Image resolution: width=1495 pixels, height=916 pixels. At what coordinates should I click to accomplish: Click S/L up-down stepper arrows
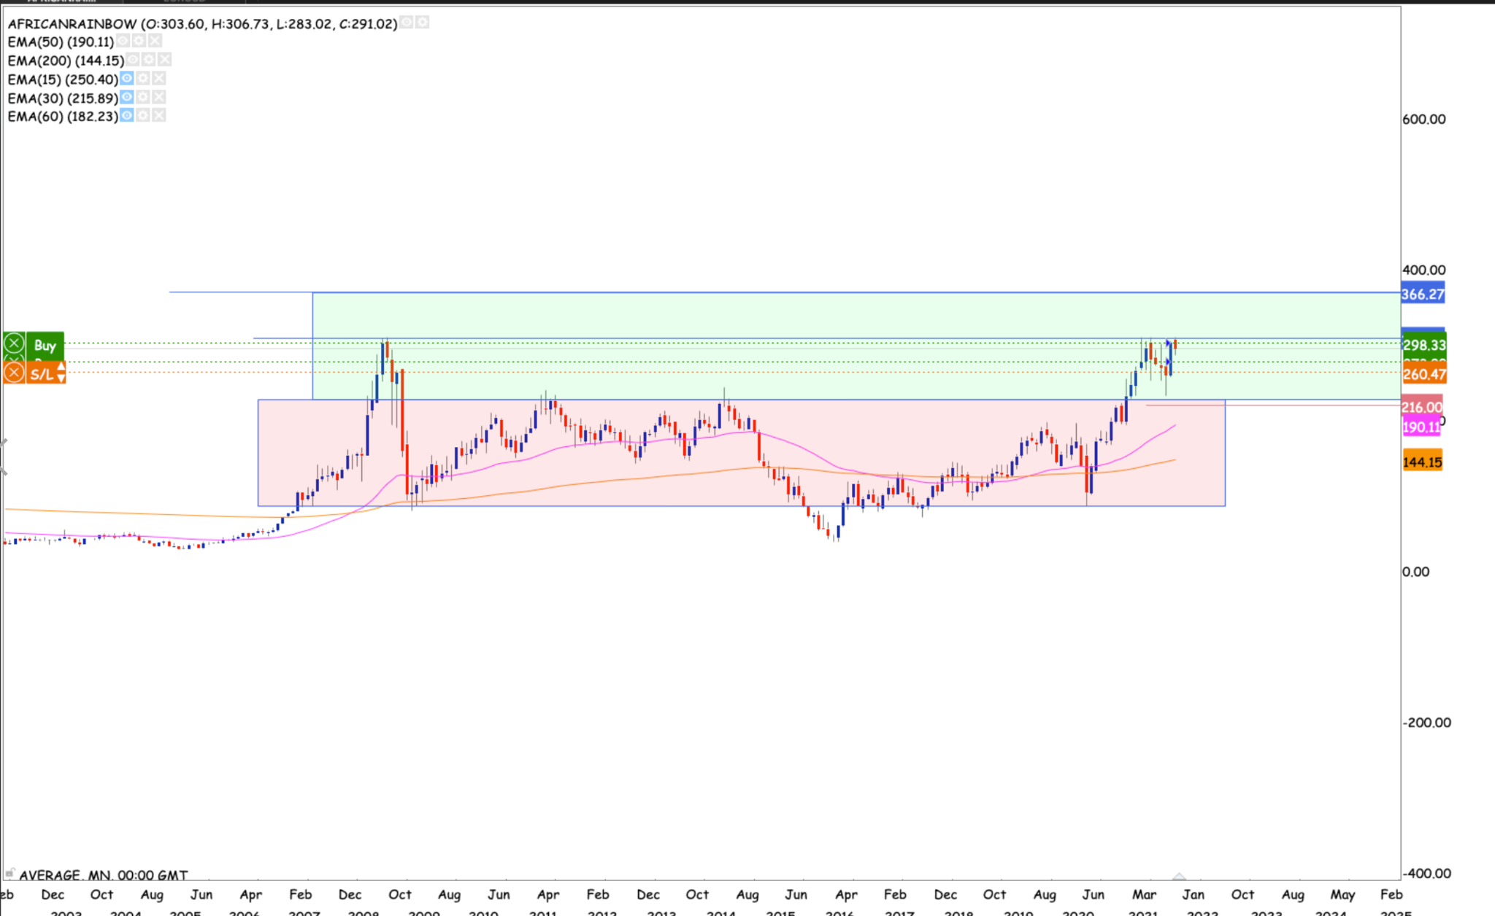[x=61, y=373]
